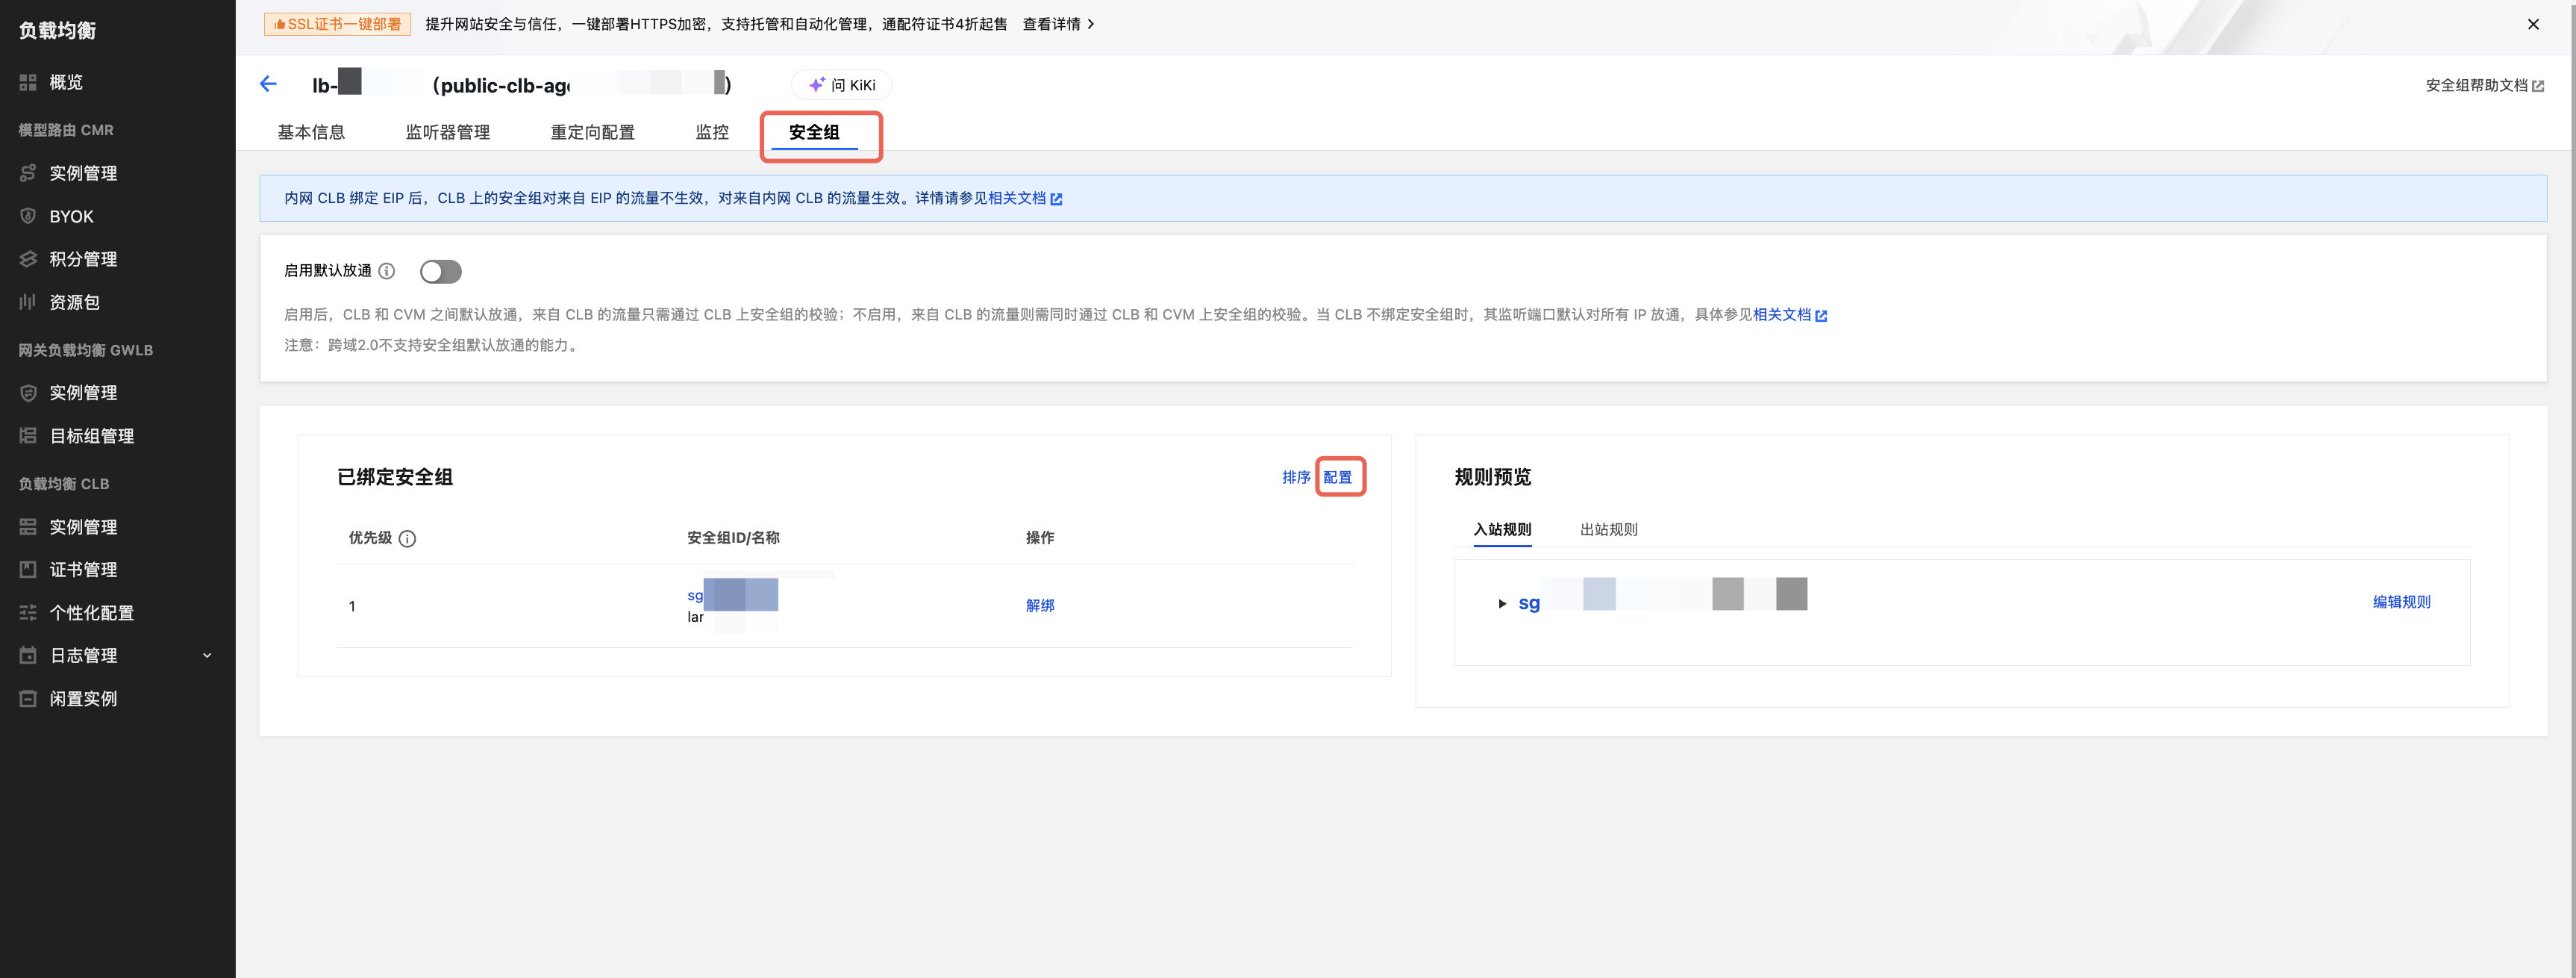
Task: Go to BYOK in the sidebar
Action: (x=71, y=216)
